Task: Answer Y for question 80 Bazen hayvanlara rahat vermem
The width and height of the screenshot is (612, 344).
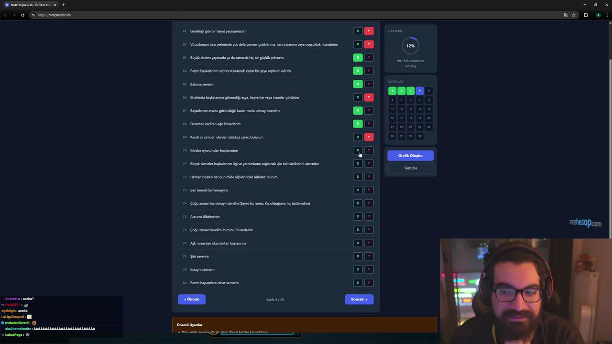Action: [369, 283]
